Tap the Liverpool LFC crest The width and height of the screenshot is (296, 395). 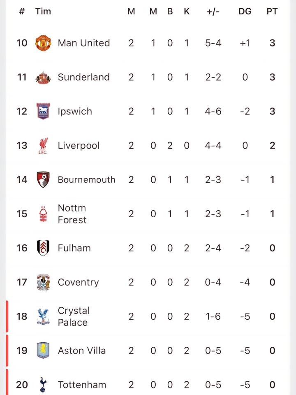click(x=43, y=146)
